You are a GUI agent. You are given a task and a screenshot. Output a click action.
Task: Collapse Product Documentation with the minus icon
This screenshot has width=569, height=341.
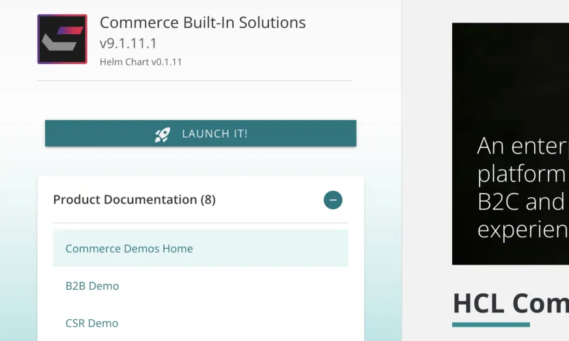tap(333, 200)
